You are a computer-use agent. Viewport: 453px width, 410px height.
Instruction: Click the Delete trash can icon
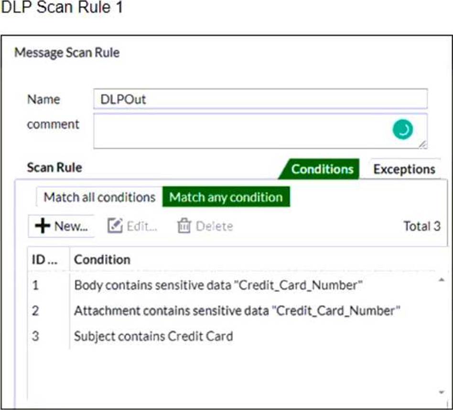point(183,226)
